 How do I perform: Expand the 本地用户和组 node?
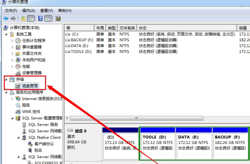(12, 60)
